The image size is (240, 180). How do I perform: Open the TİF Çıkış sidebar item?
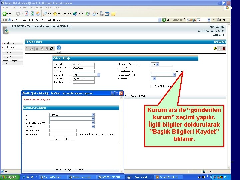[7, 56]
